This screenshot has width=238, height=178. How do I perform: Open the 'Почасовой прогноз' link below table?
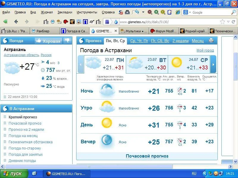click(x=147, y=156)
